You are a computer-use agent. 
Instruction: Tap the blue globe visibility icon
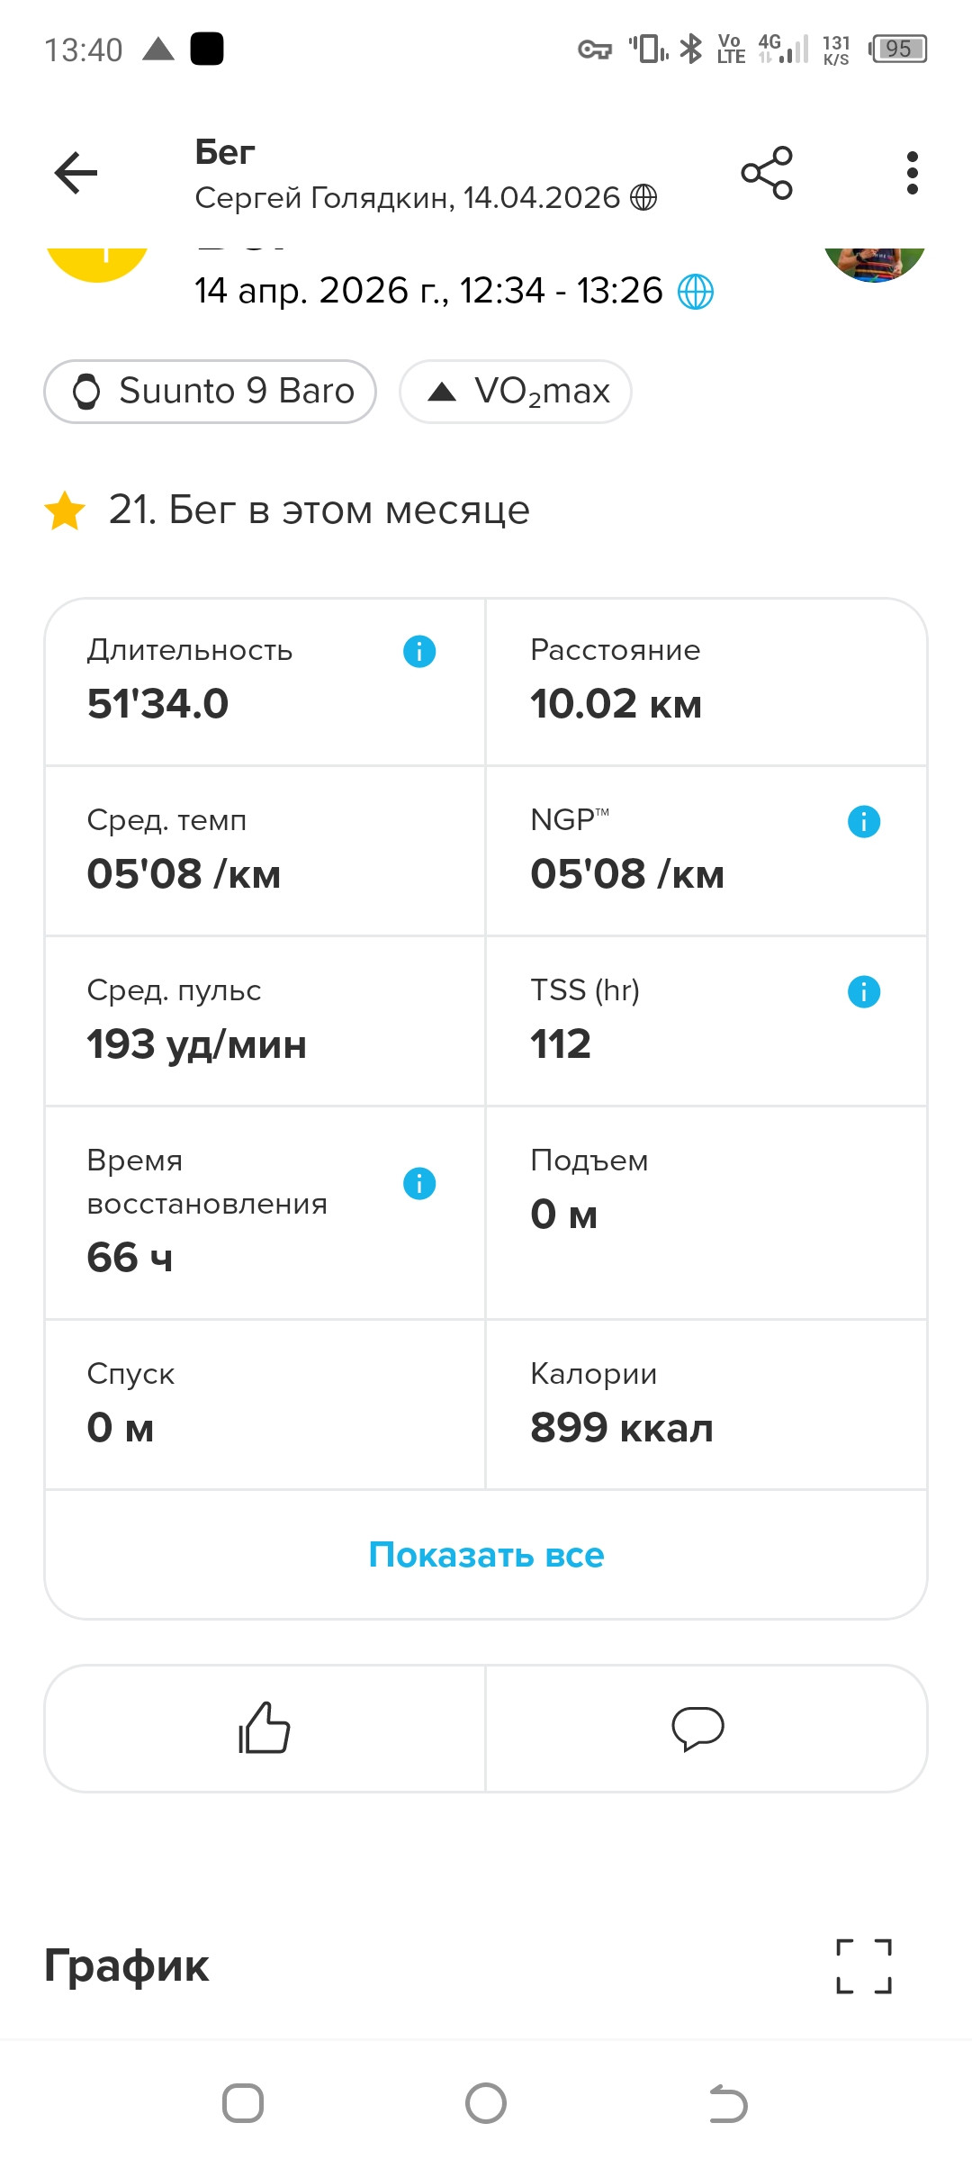point(695,292)
